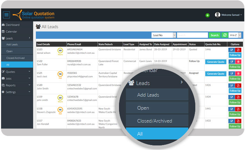Expand the Settings sidebar section
The width and height of the screenshot is (245, 150).
tap(16, 92)
